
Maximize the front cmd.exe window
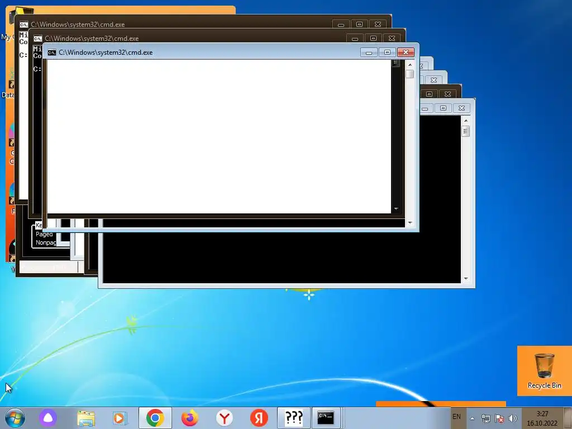388,53
